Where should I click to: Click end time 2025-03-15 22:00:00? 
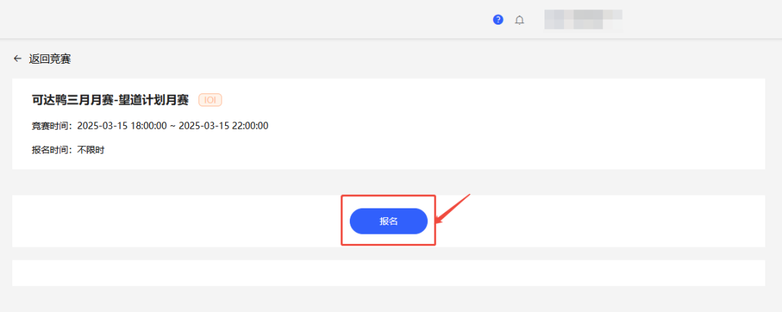224,126
